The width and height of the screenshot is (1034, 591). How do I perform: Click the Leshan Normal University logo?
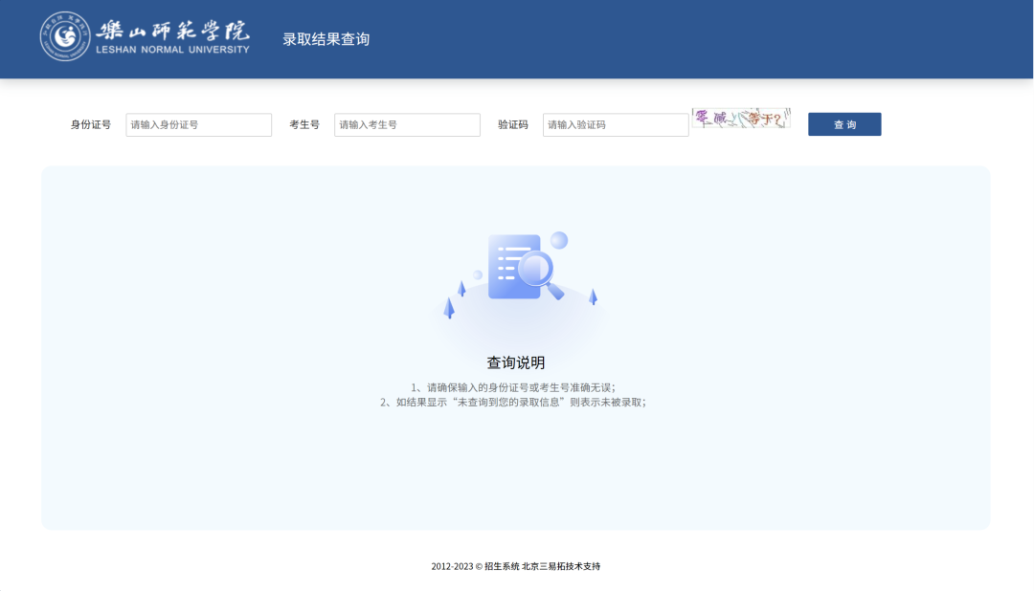pyautogui.click(x=146, y=37)
